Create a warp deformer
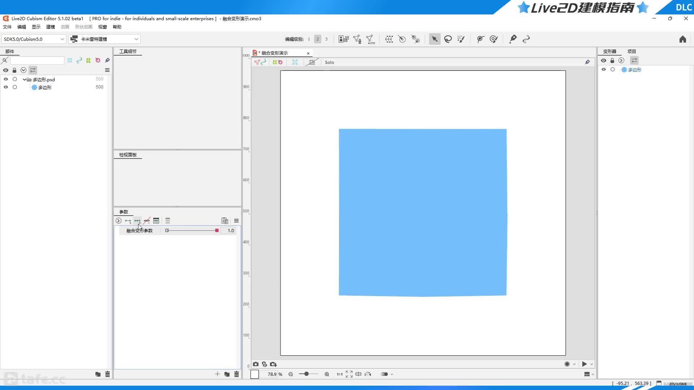 click(389, 39)
